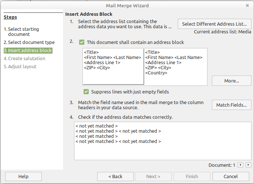This screenshot has height=184, width=254.
Task: Toggle 'Suppress lines with just empty fields'
Action: tap(86, 92)
